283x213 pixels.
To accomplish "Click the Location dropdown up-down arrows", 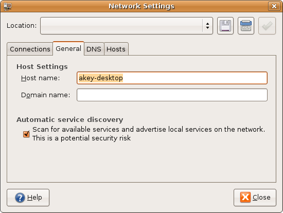I will 207,26.
